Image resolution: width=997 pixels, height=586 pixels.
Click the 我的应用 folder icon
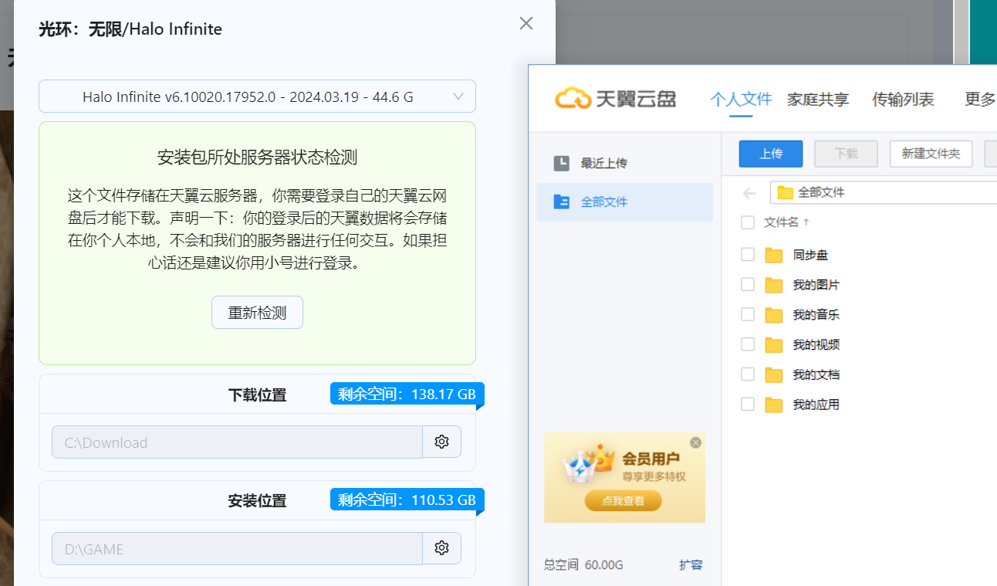click(774, 405)
